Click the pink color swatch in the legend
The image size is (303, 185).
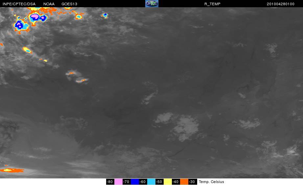118,182
